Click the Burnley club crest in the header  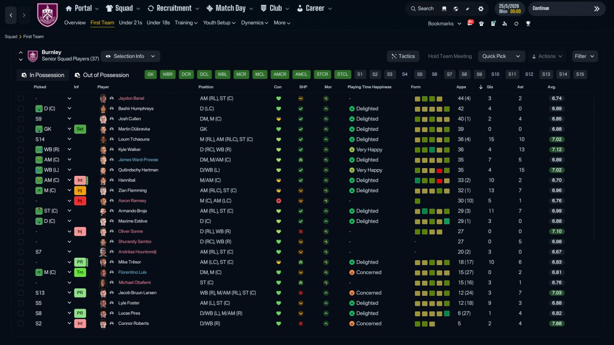(x=47, y=15)
